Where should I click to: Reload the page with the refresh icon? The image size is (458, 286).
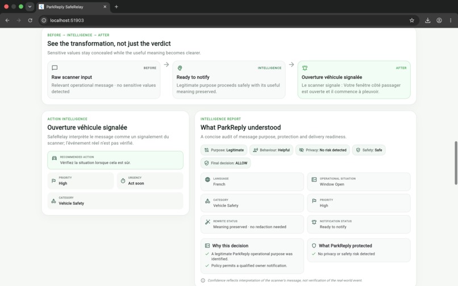tap(30, 20)
